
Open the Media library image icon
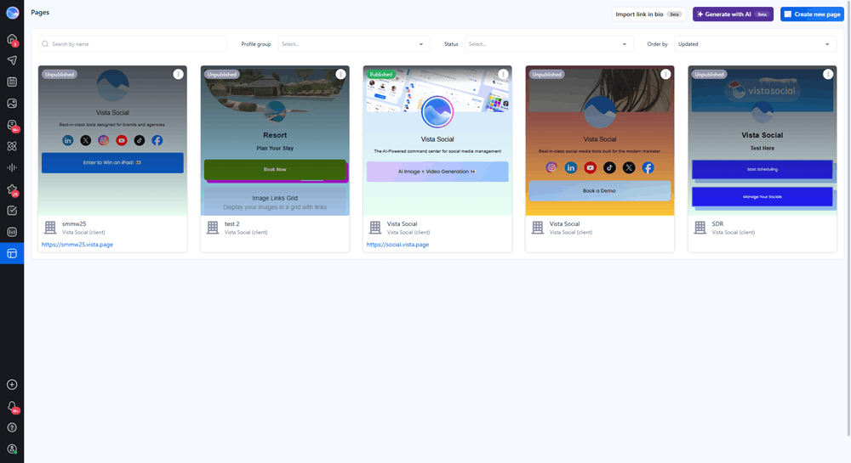pos(12,104)
